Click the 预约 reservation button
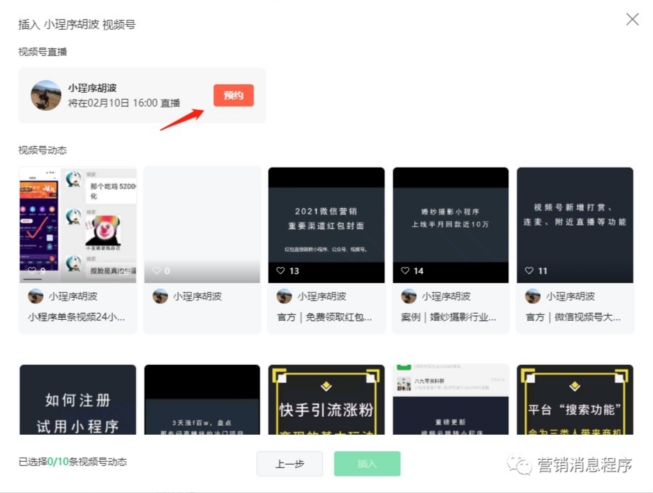653x493 pixels. click(233, 96)
